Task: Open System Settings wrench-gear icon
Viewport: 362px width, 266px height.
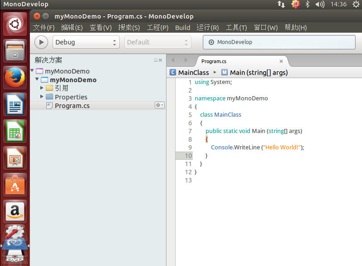Action: [x=15, y=232]
